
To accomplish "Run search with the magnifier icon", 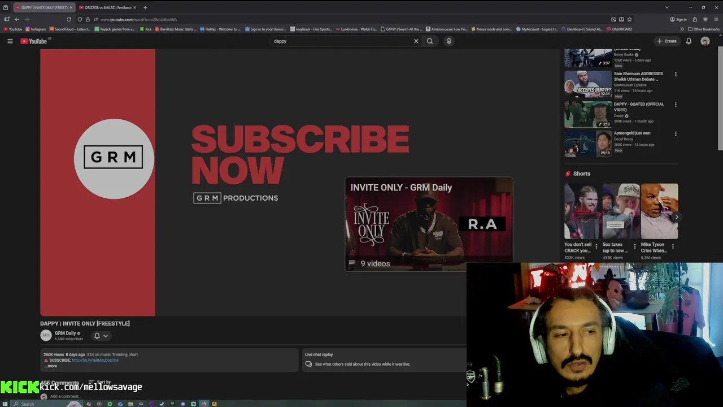I will pos(430,41).
